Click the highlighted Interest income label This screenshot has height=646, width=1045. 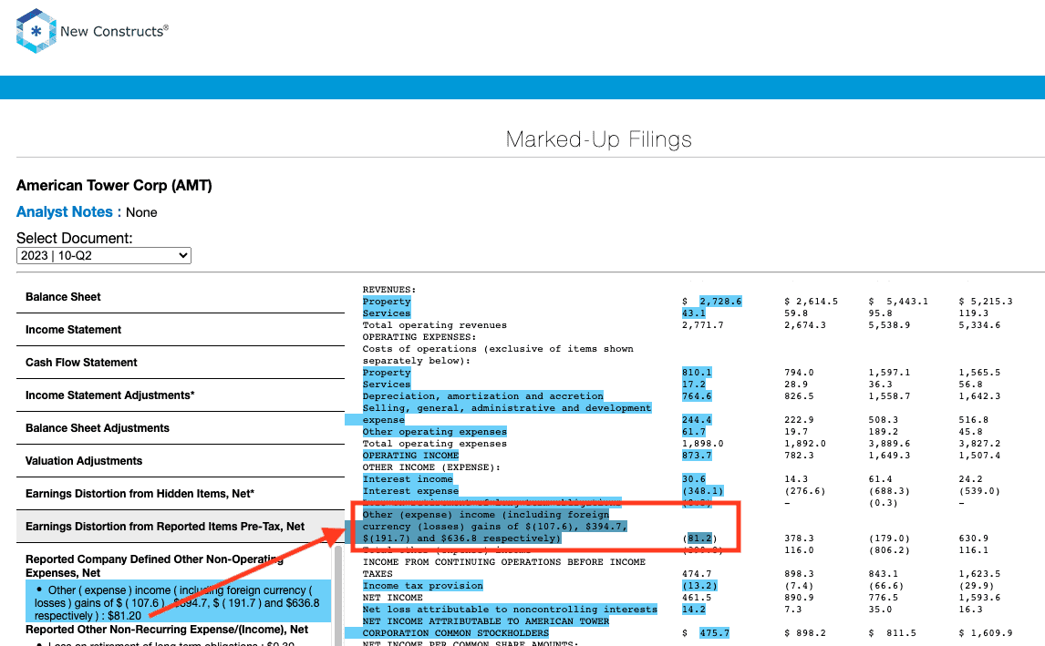click(x=408, y=479)
